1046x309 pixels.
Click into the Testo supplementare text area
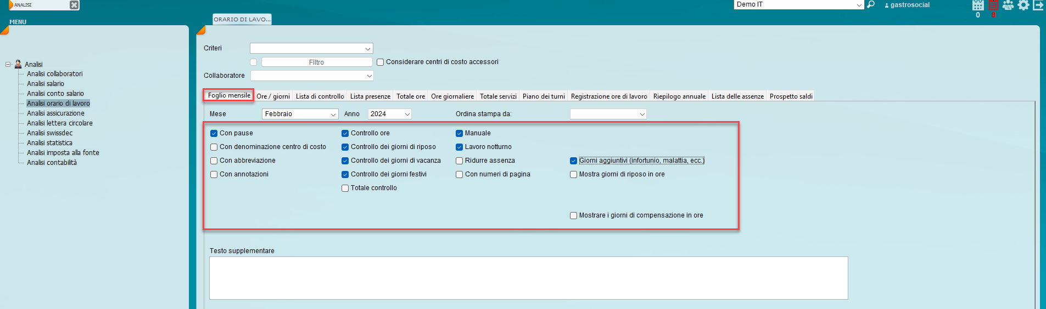click(x=528, y=278)
